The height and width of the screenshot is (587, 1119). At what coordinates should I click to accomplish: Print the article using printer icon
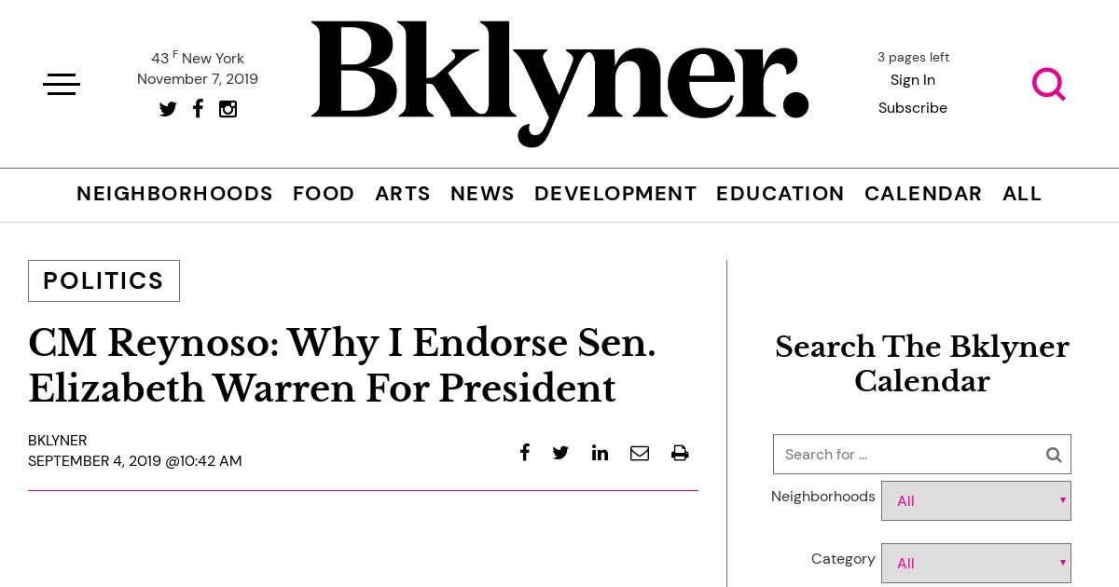[680, 453]
